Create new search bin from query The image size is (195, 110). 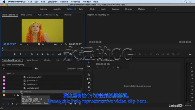tap(36, 69)
